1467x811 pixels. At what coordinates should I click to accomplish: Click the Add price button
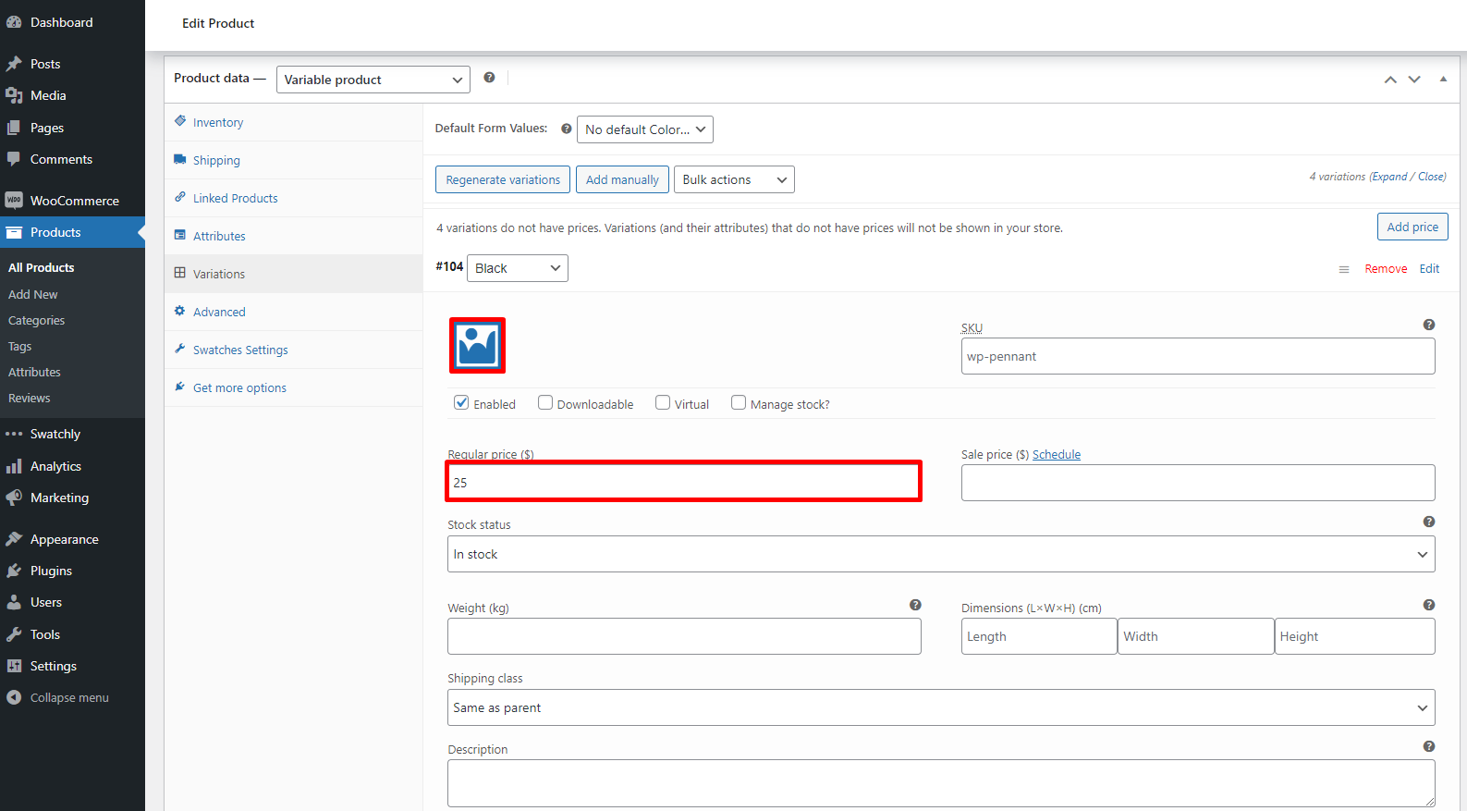coord(1412,227)
